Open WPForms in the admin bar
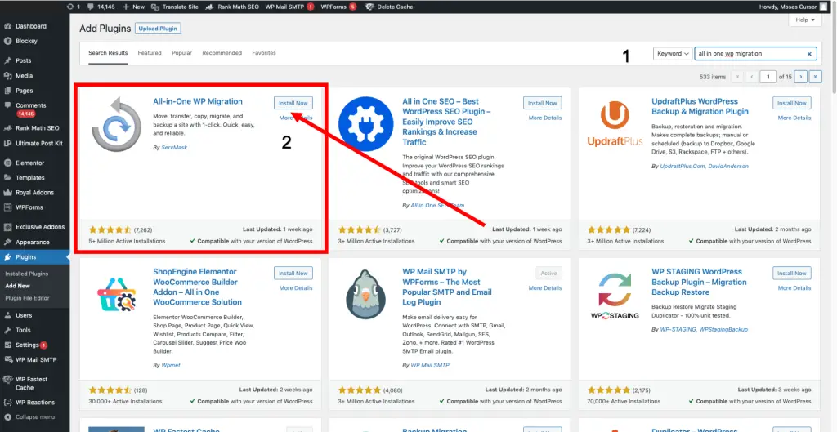 [338, 7]
